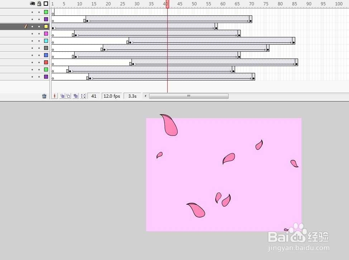Viewport: 349px width, 260px height.
Task: Toggle lock dot of the magenta layer
Action: pyautogui.click(x=39, y=34)
